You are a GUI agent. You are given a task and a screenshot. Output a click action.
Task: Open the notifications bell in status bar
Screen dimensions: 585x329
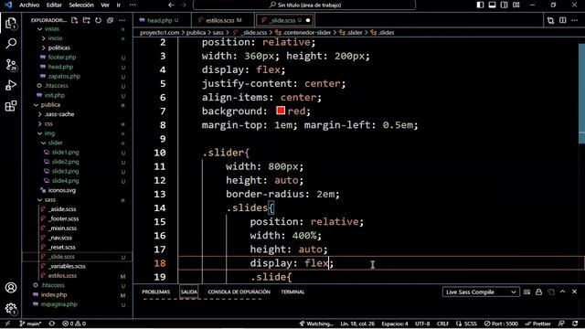pyautogui.click(x=575, y=324)
